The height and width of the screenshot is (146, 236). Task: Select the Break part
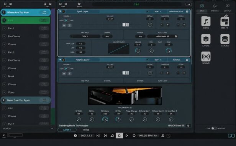[x=26, y=76]
